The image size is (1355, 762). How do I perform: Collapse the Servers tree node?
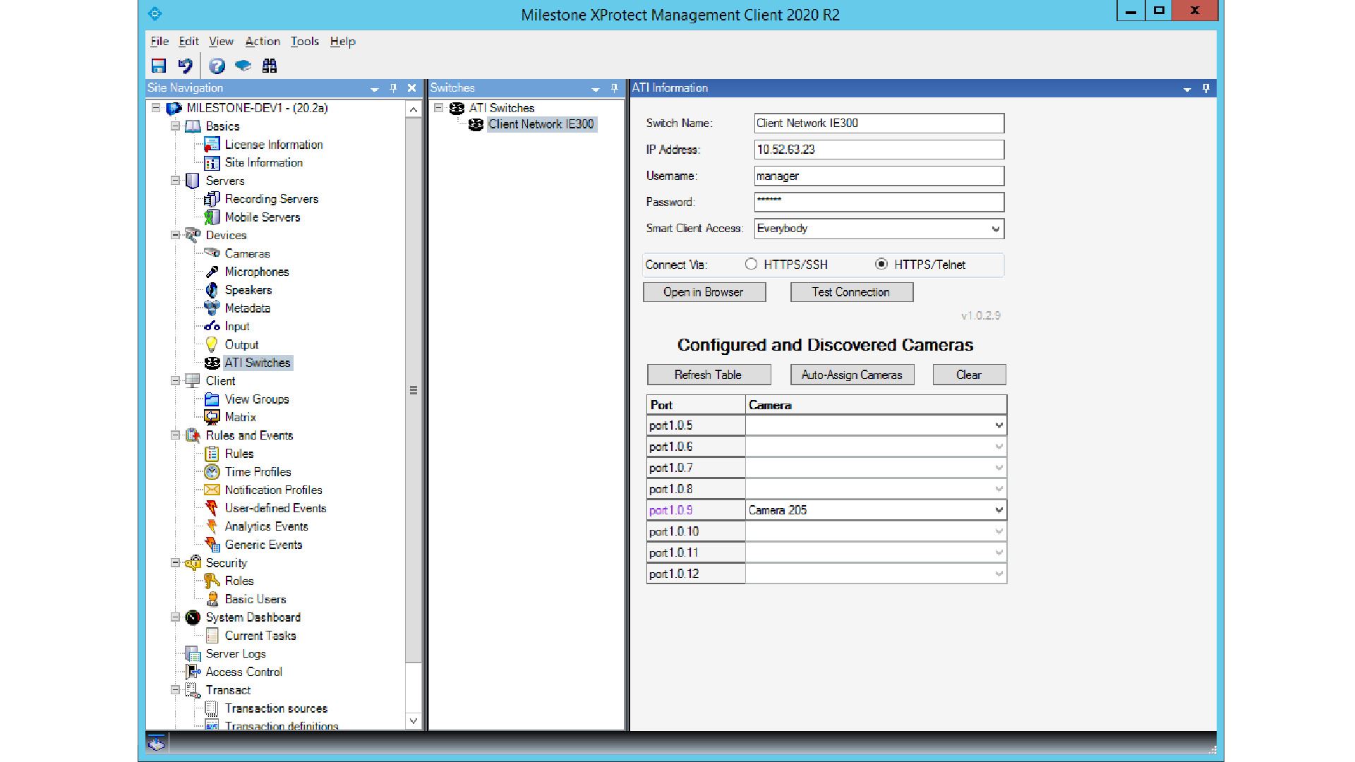coord(175,181)
